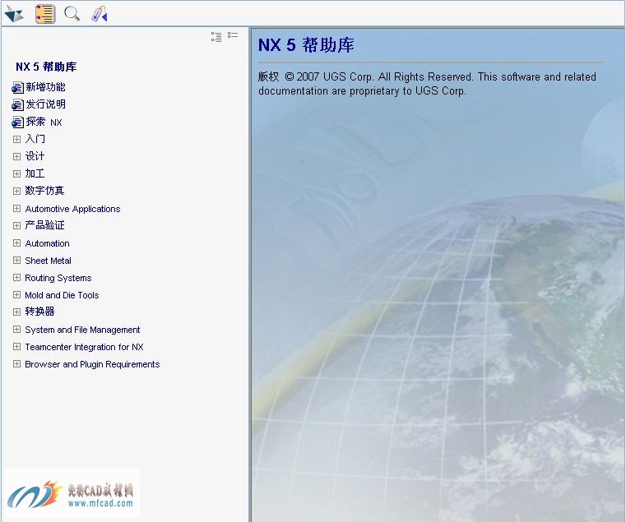
Task: Select the Automation entry
Action: pos(47,243)
